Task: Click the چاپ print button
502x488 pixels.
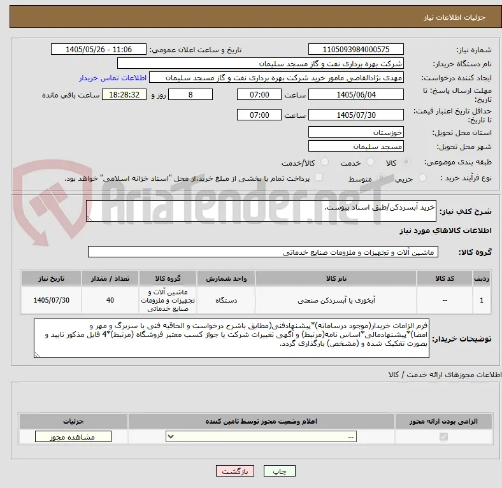Action: [x=280, y=471]
